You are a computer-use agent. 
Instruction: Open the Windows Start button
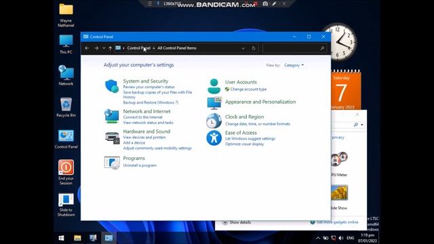(x=62, y=238)
